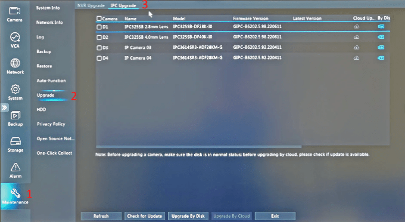The height and width of the screenshot is (222, 405).
Task: Open the System gear icon
Action: tap(15, 89)
